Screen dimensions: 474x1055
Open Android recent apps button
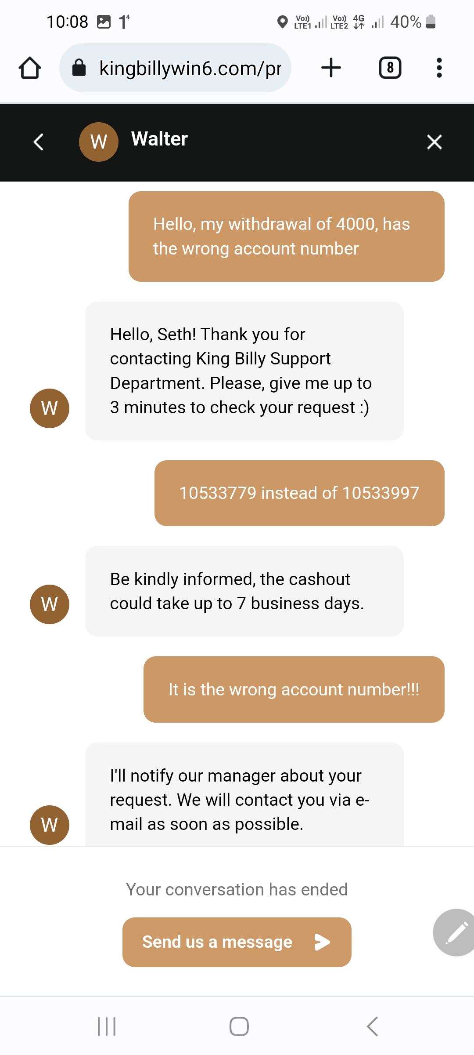[106, 1026]
